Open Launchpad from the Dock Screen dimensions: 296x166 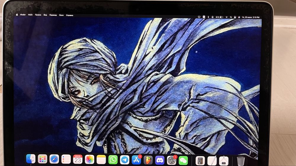42,159
